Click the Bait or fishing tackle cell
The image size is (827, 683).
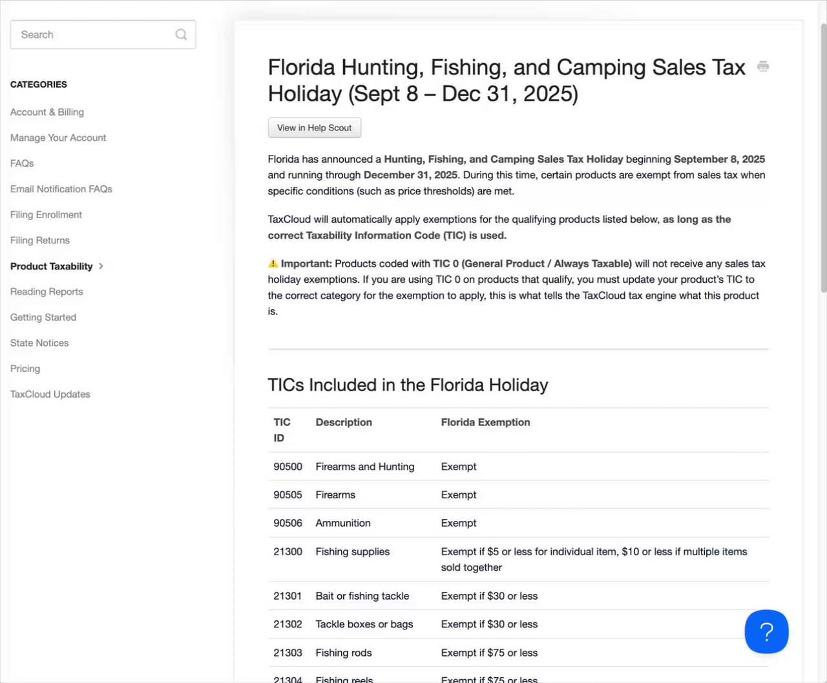tap(362, 596)
